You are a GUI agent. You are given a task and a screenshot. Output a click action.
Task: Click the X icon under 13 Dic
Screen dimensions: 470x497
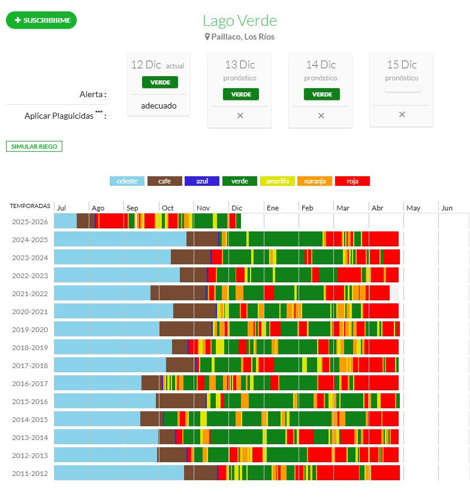(240, 116)
